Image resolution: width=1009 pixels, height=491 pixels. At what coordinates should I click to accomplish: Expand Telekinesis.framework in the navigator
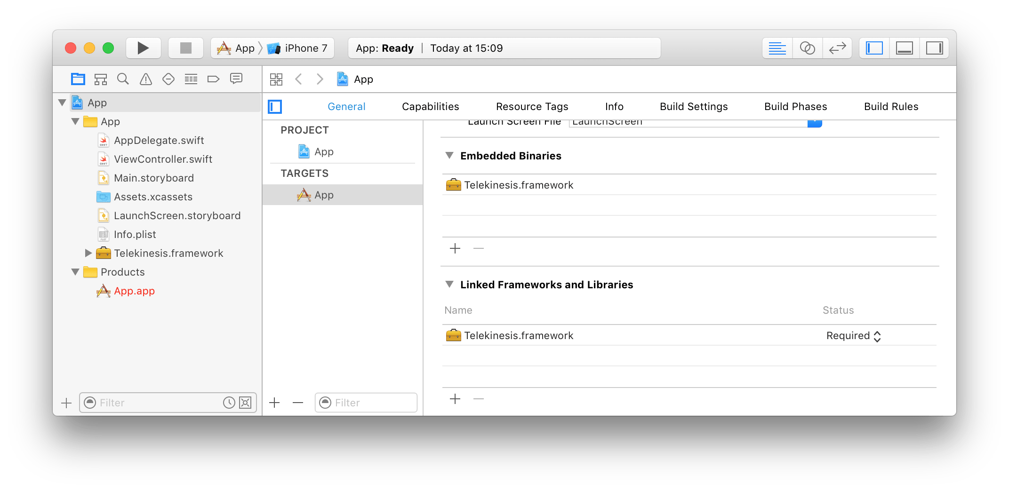tap(88, 253)
